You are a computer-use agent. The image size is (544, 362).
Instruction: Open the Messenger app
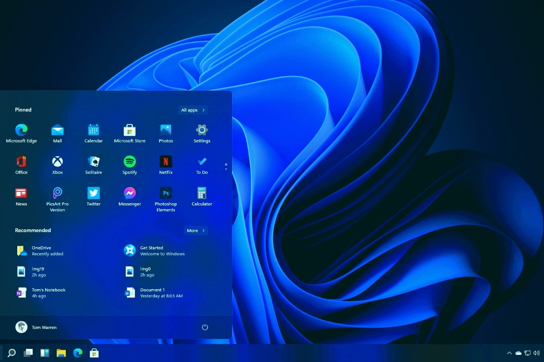click(x=130, y=193)
